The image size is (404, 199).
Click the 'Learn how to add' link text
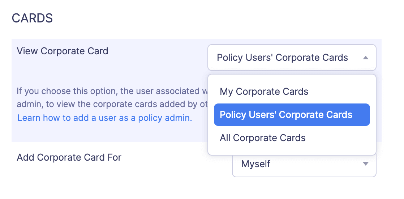(x=54, y=118)
